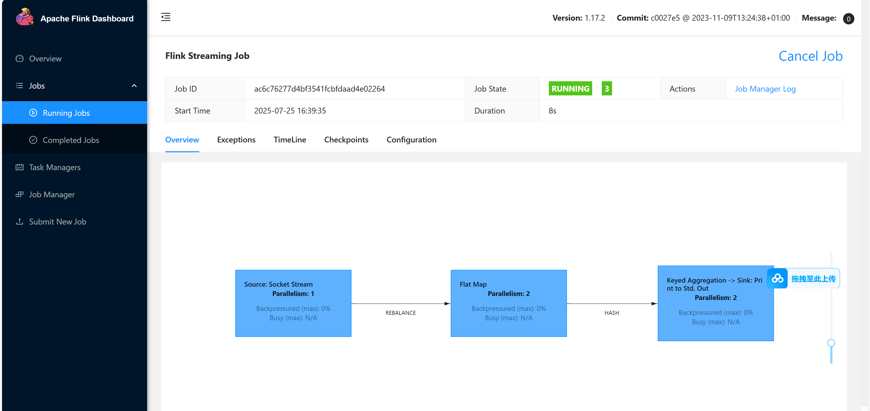Viewport: 870px width, 411px height.
Task: Switch to the Configuration tab
Action: 411,140
